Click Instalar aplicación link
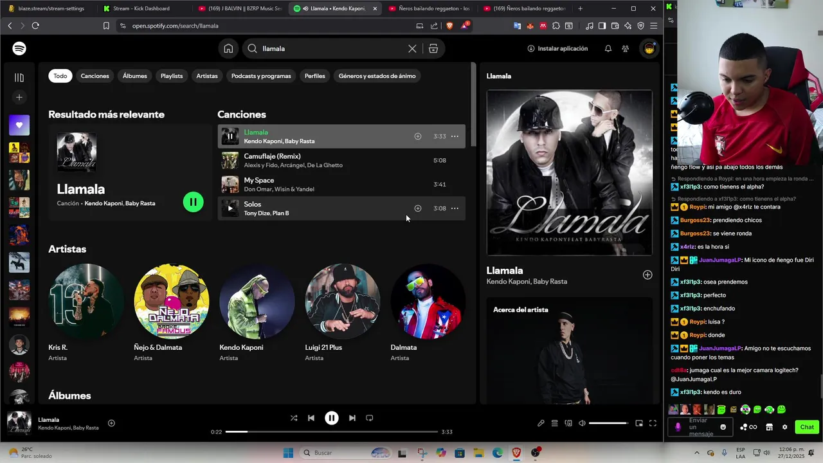 (x=557, y=48)
